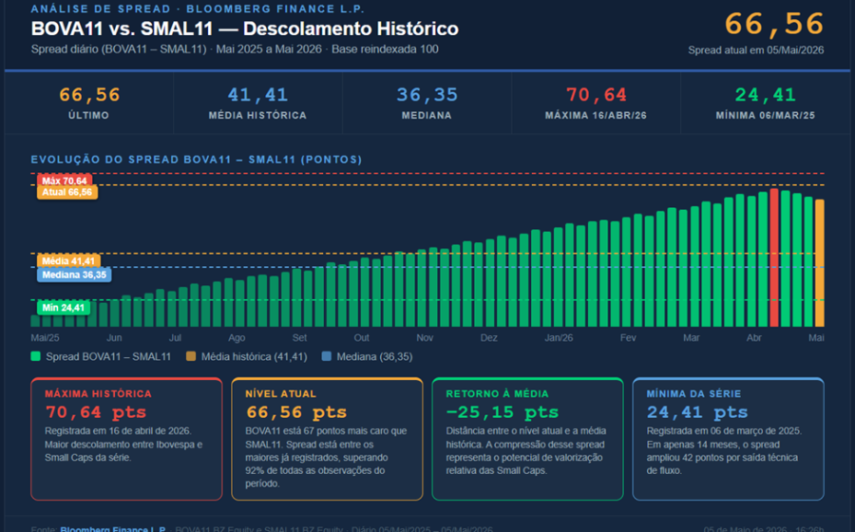The width and height of the screenshot is (855, 532).
Task: Click the 'Atual 66,56' chart tag
Action: click(67, 193)
